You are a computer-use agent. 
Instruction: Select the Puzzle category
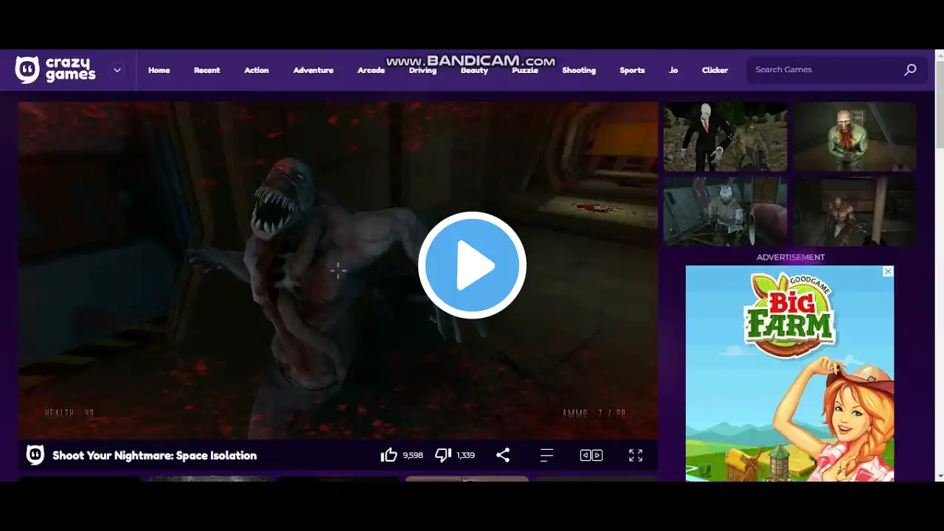pyautogui.click(x=525, y=70)
